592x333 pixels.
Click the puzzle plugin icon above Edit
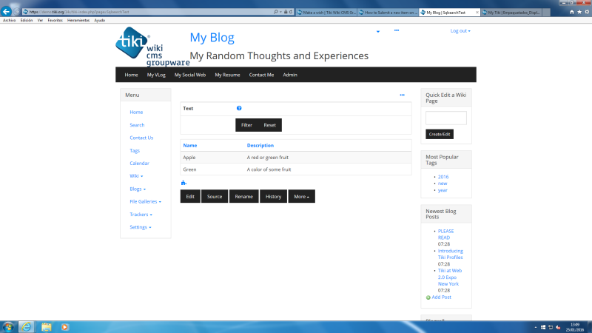click(x=184, y=183)
